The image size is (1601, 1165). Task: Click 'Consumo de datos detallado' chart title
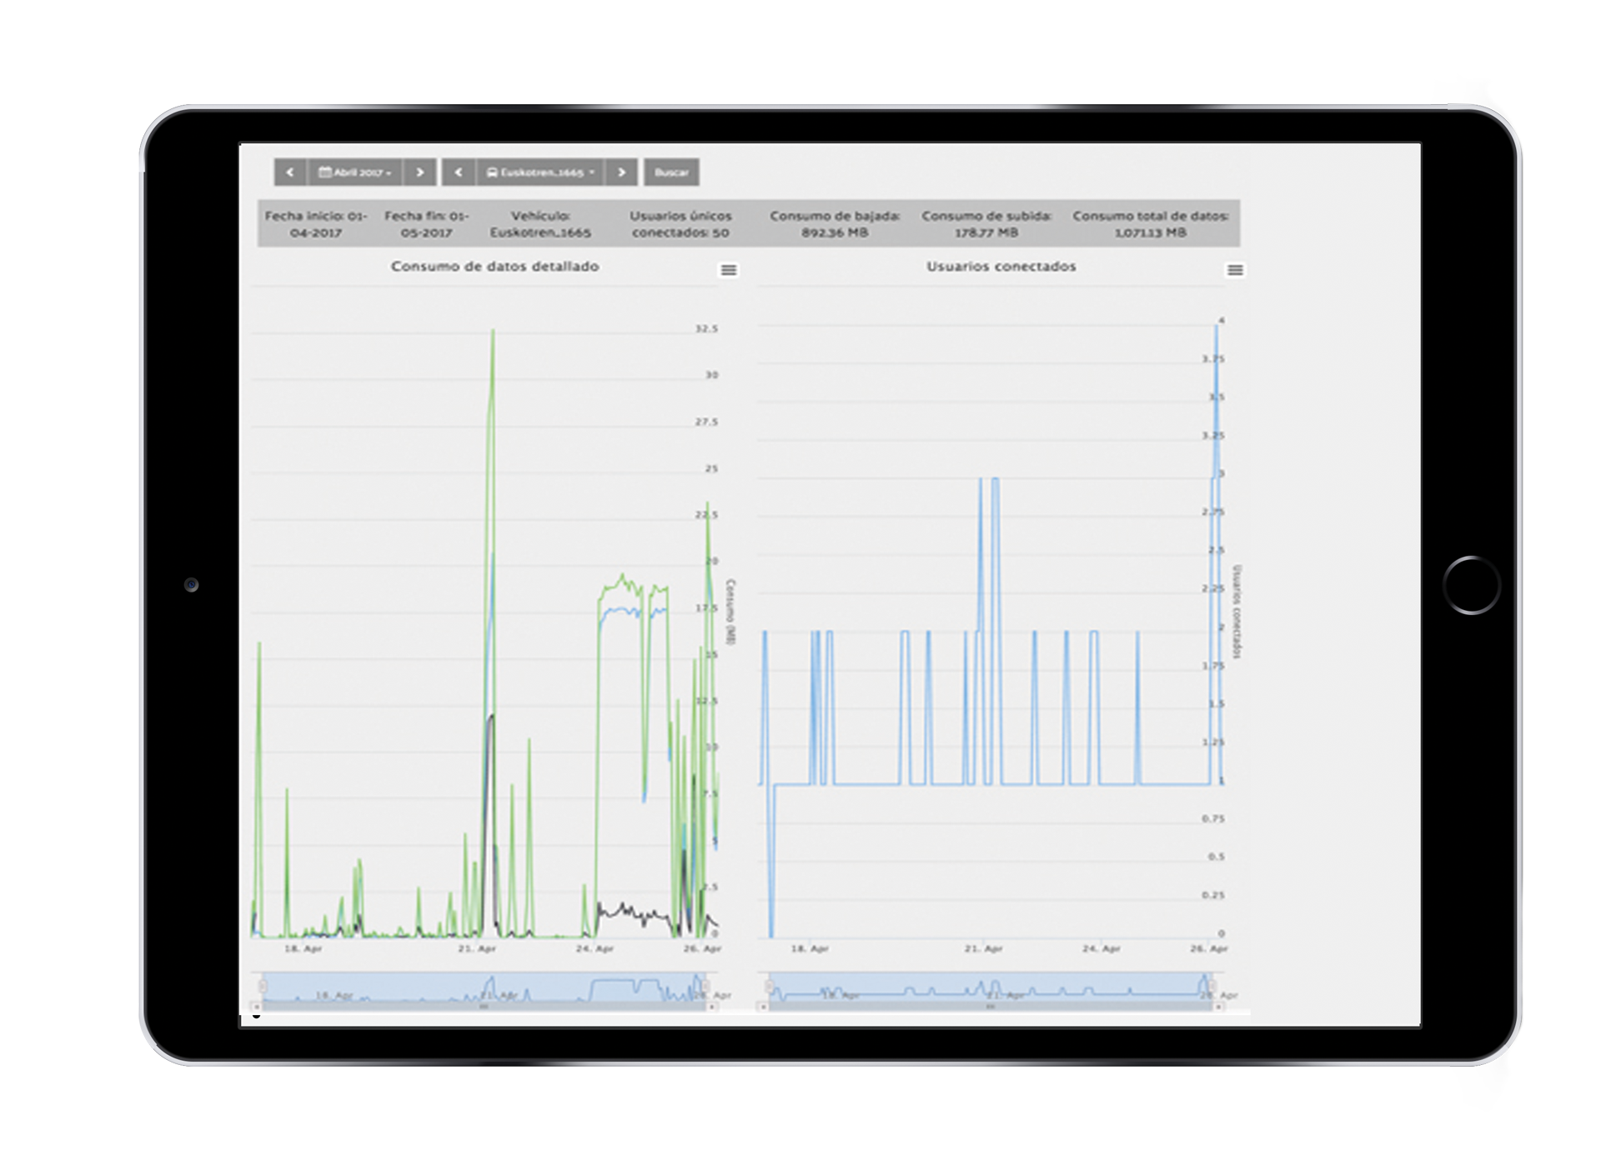pyautogui.click(x=494, y=267)
